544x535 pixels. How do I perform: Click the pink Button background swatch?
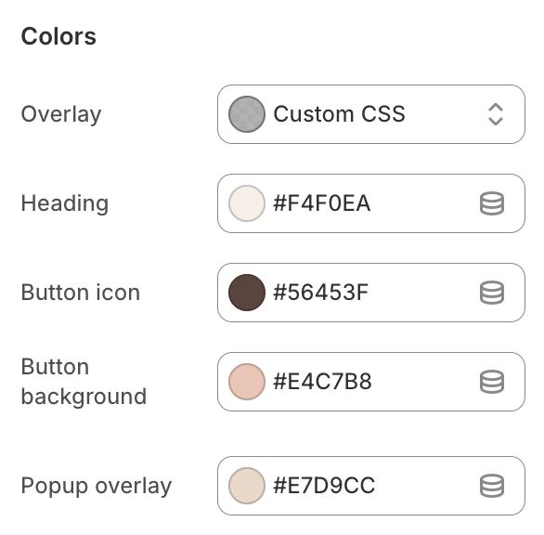(x=247, y=382)
